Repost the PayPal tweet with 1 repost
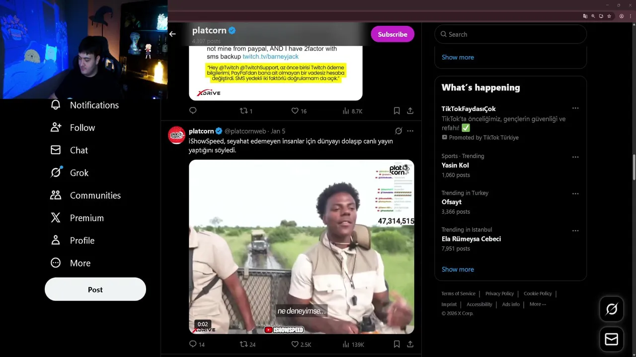The height and width of the screenshot is (357, 636). click(246, 111)
